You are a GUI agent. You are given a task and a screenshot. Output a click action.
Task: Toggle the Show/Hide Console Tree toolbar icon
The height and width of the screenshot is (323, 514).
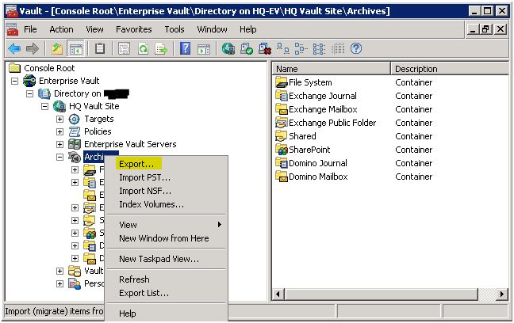click(x=75, y=49)
